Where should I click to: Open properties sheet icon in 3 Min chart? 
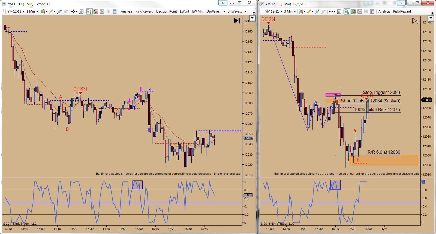coord(372,11)
